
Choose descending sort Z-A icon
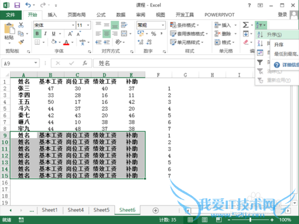(260, 44)
